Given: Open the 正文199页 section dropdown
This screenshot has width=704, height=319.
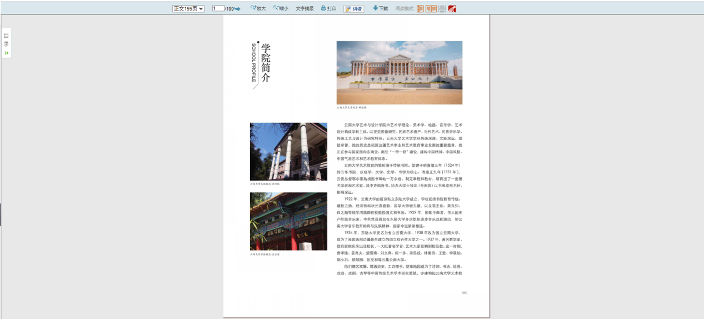Looking at the screenshot, I should [188, 8].
